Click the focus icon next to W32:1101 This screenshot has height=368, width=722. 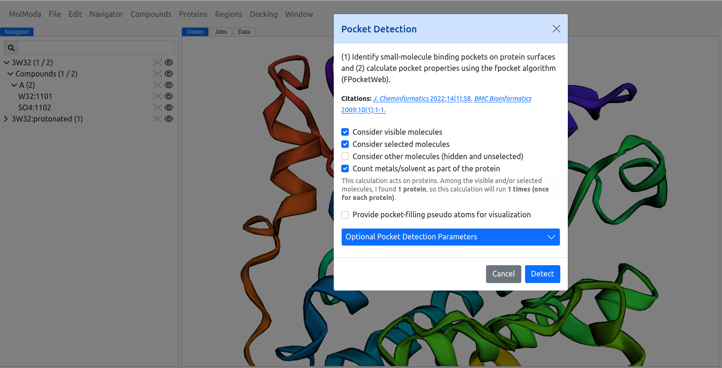coord(157,96)
